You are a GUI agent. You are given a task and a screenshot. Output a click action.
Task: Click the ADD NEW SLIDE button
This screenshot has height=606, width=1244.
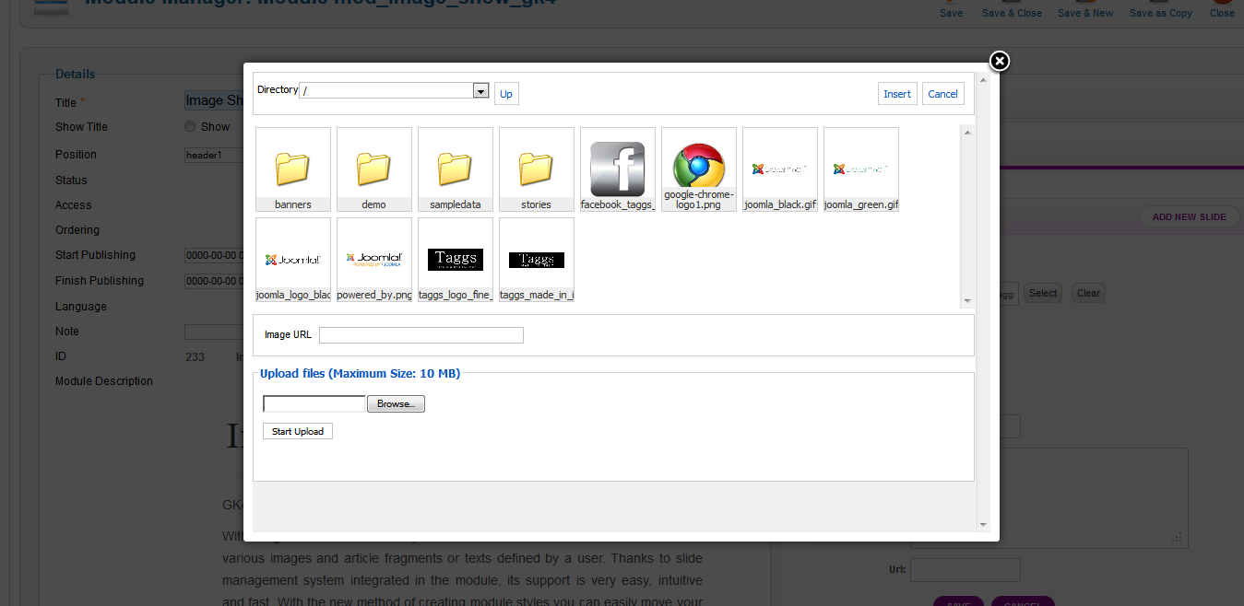click(x=1189, y=217)
